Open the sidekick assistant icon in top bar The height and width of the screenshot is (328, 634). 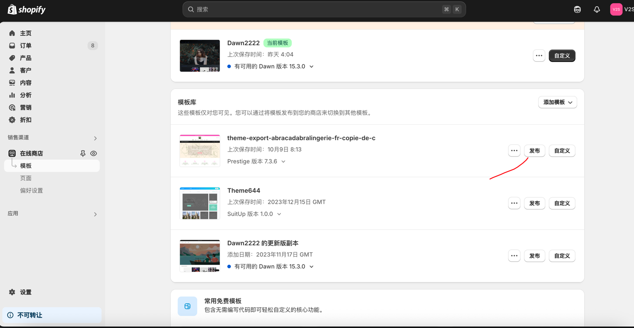click(577, 9)
